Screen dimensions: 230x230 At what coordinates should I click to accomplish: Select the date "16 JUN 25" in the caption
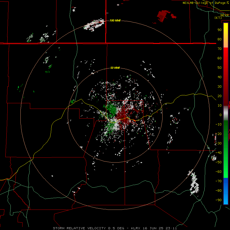pos(153,228)
